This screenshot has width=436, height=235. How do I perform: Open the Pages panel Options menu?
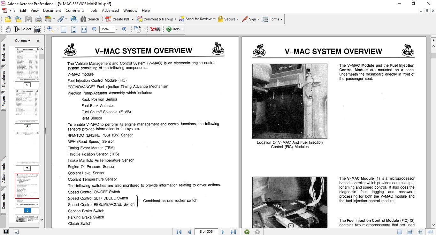pyautogui.click(x=22, y=41)
